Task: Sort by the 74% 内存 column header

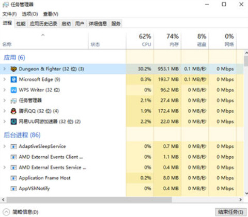Action: pyautogui.click(x=167, y=41)
